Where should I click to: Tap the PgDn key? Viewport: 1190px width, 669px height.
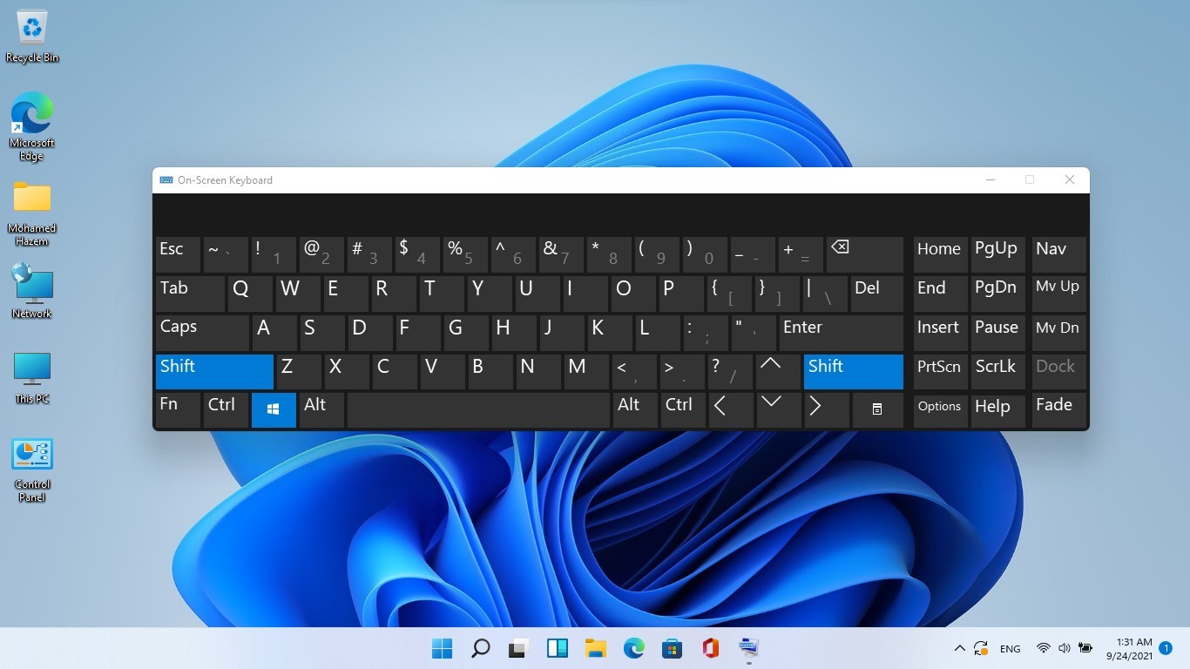click(997, 294)
